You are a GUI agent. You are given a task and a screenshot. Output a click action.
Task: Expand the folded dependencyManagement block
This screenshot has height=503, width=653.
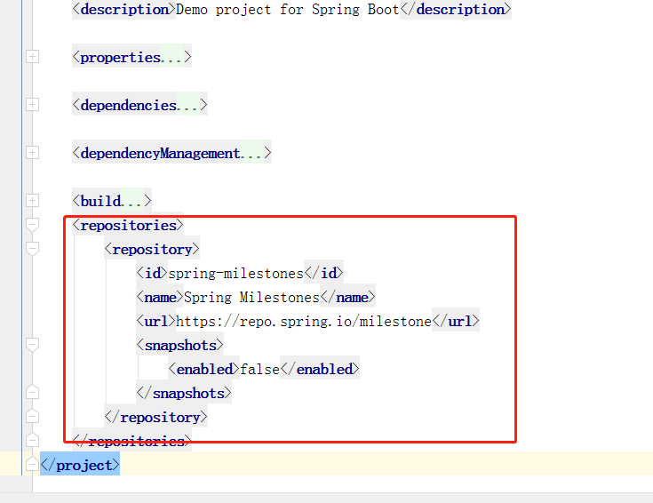click(33, 153)
